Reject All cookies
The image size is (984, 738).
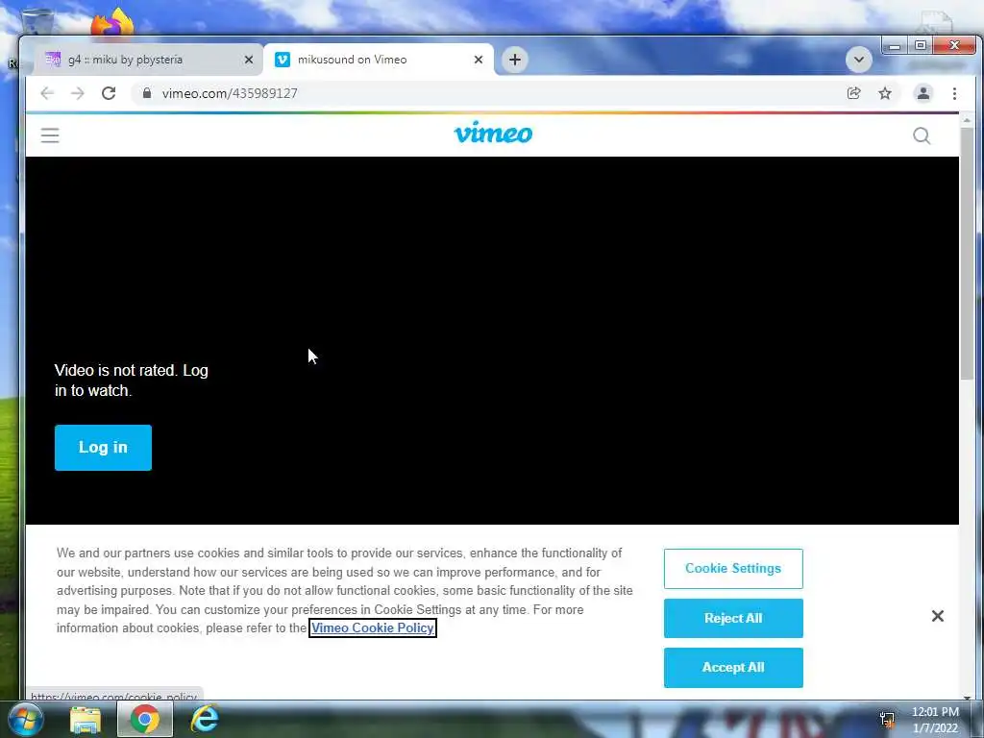tap(733, 618)
